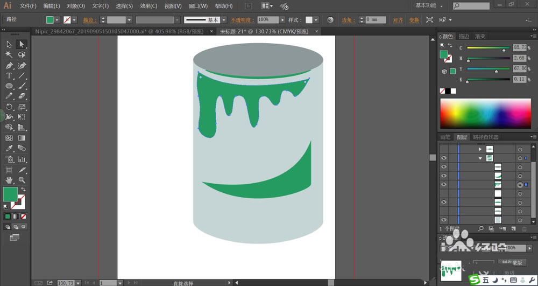Select the Zoom magnifier tool

pyautogui.click(x=22, y=179)
